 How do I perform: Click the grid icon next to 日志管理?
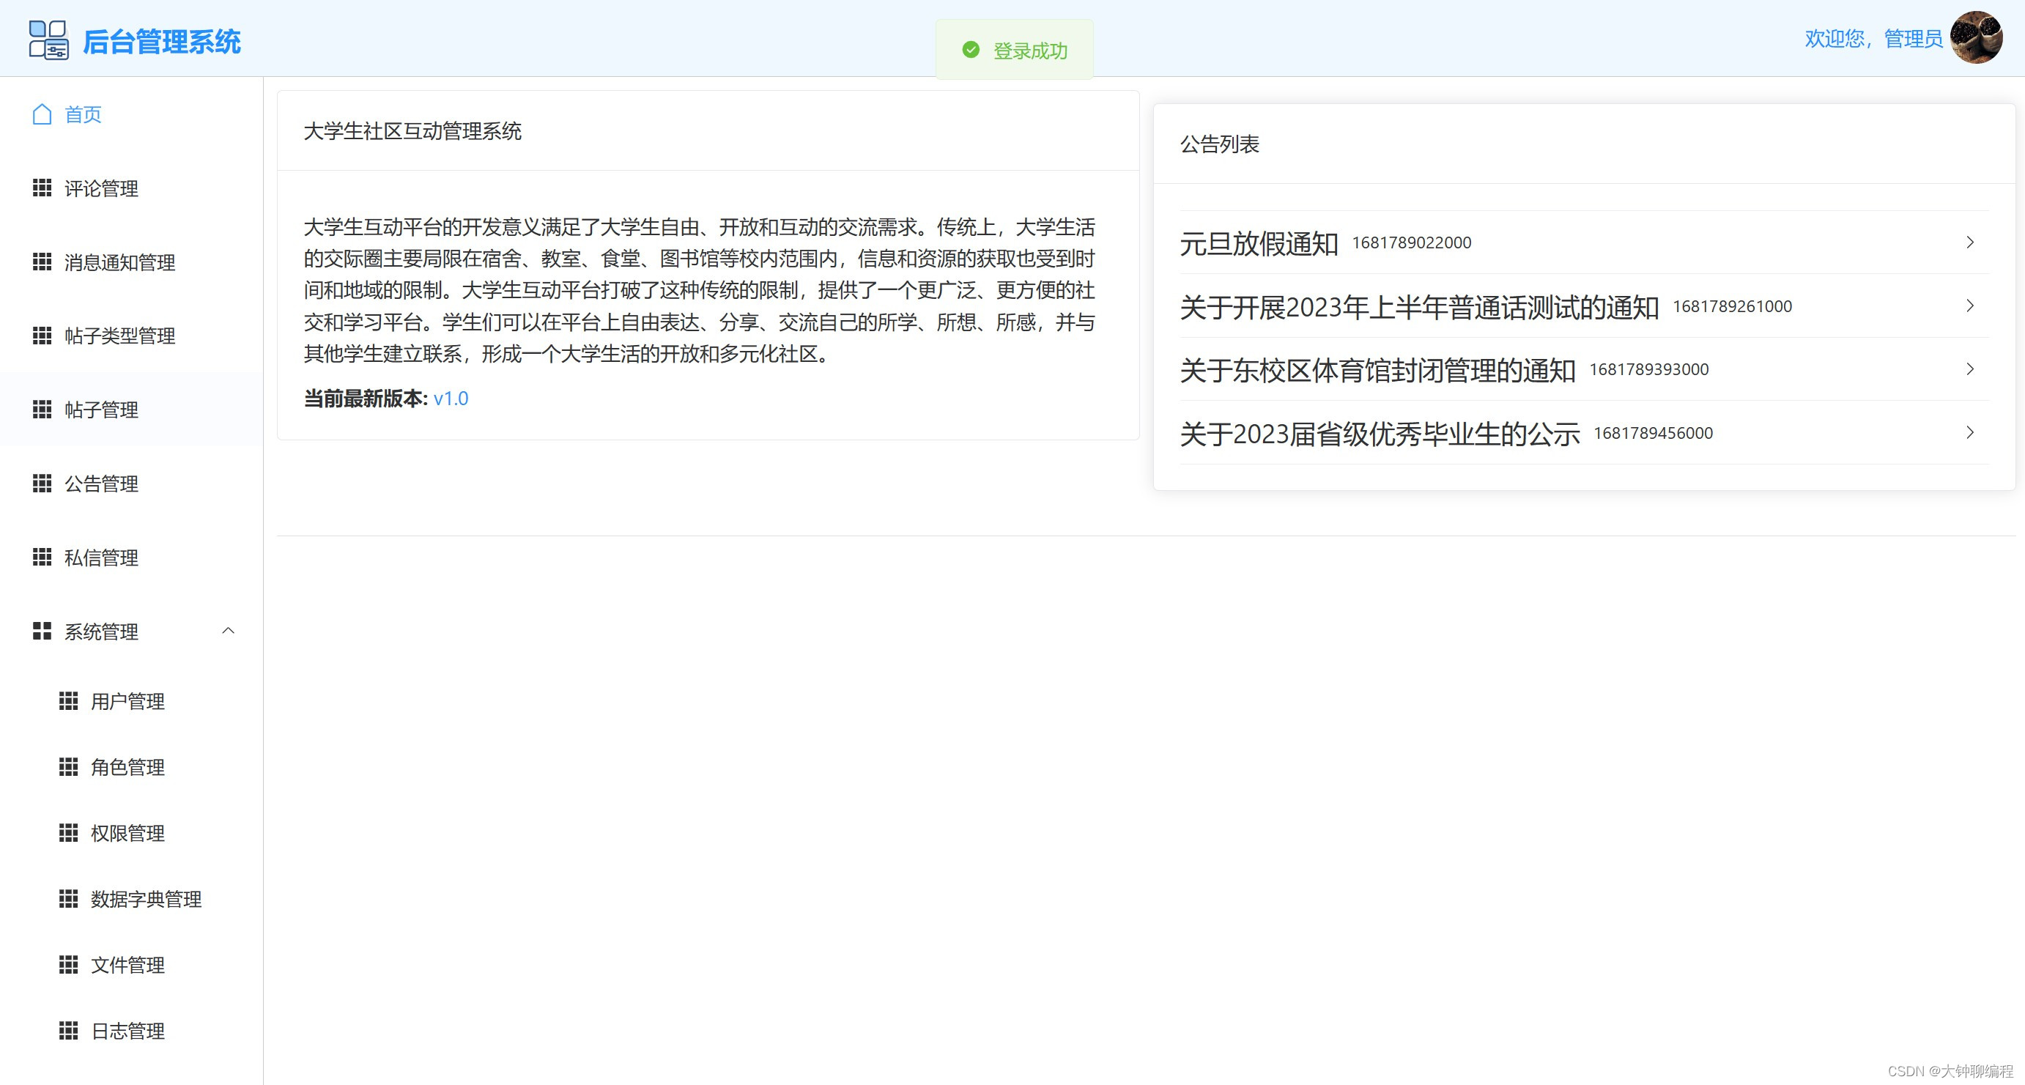69,1031
